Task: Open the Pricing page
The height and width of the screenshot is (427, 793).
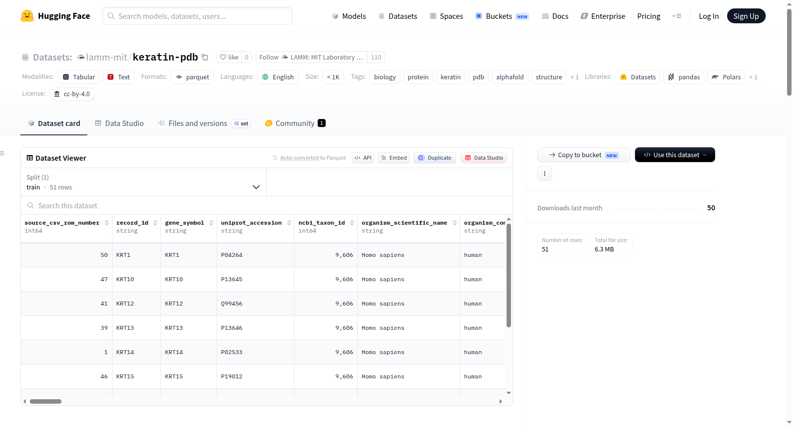Action: point(649,16)
